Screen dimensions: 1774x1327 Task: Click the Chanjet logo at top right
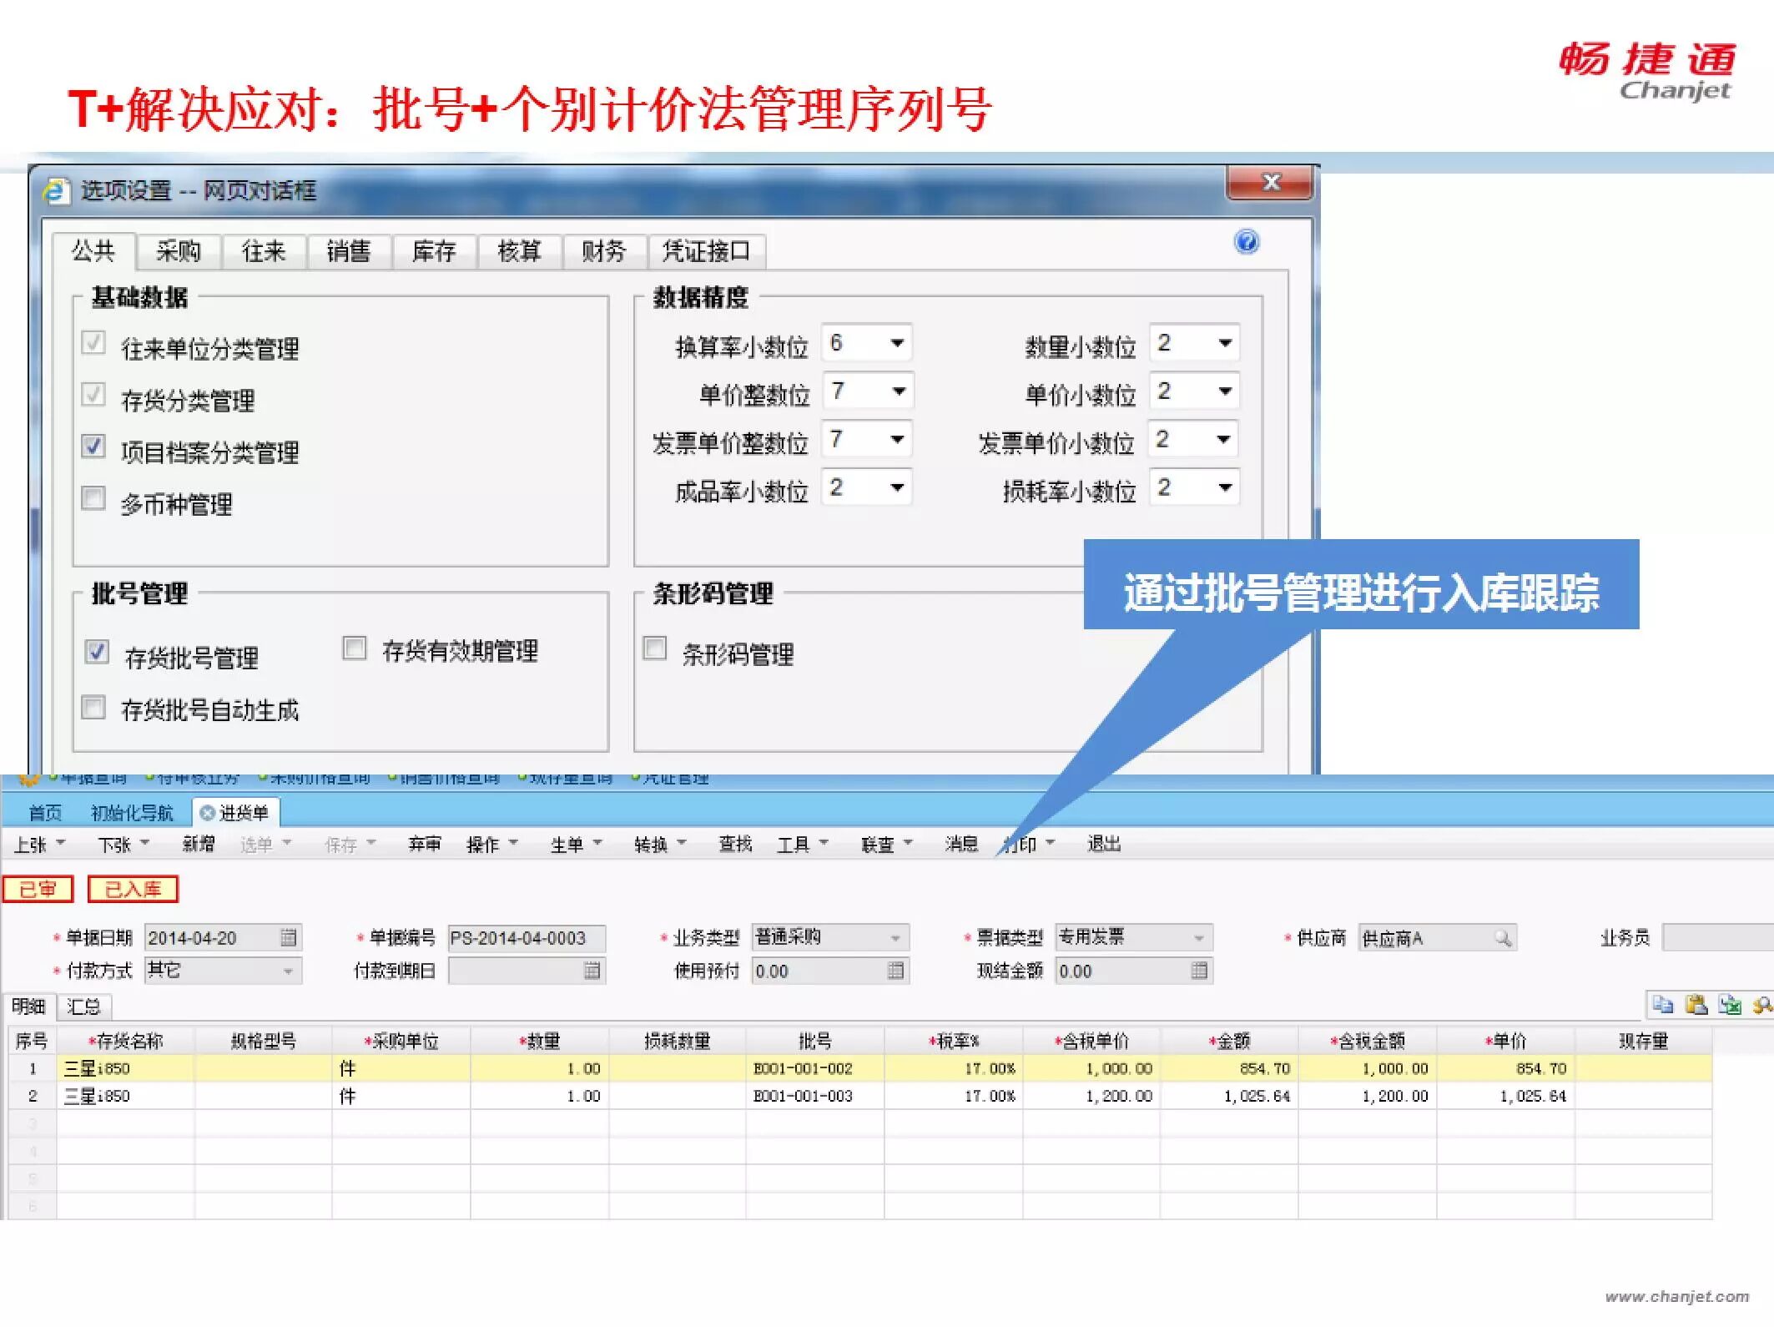coord(1647,70)
